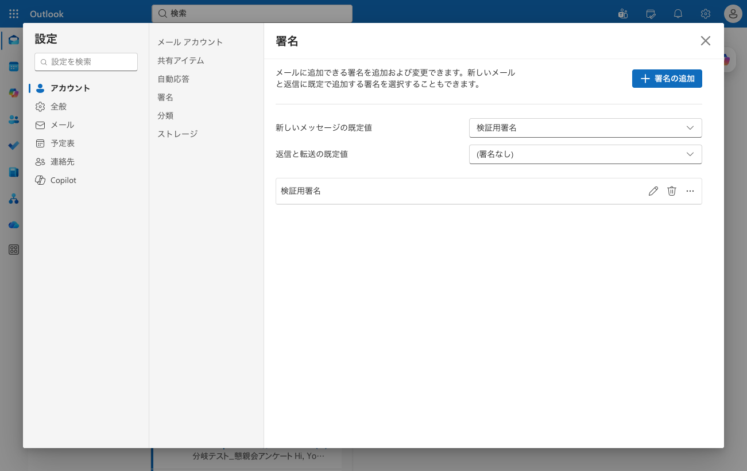Open Mail icon in left app rail

tap(14, 40)
